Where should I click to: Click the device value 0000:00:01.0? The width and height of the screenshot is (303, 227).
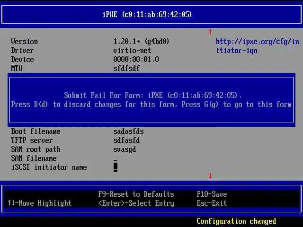pyautogui.click(x=136, y=59)
